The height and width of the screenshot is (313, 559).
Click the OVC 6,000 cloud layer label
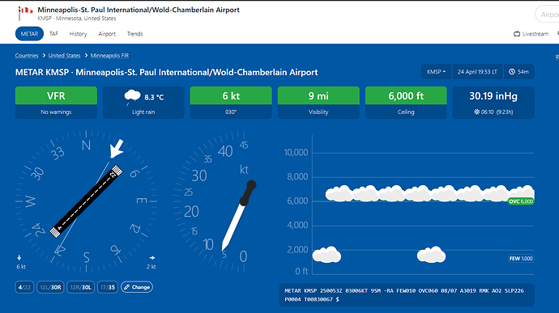point(521,201)
